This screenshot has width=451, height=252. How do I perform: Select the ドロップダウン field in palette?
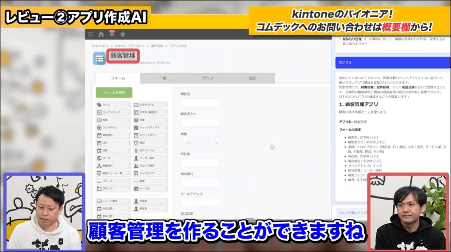[x=150, y=135]
